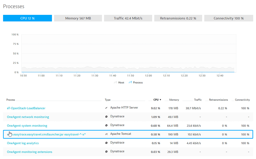Select the Connectivity 100 % tab

(x=228, y=18)
